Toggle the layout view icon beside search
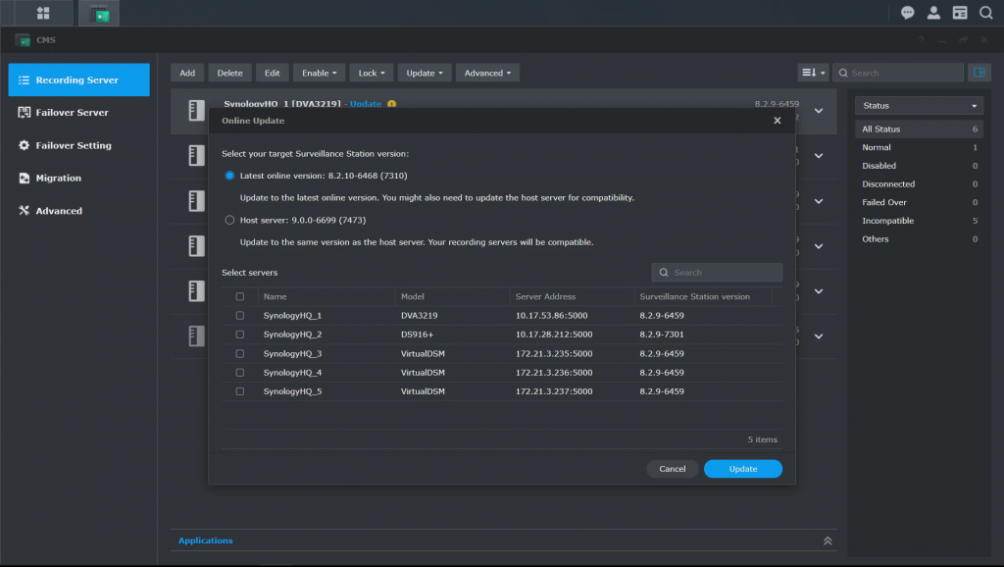This screenshot has width=1004, height=567. pos(979,73)
